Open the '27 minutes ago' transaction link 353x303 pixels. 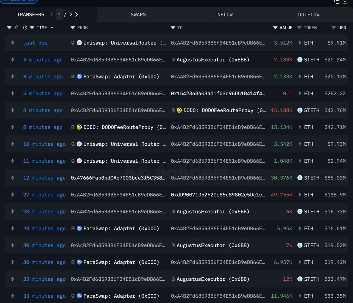pyautogui.click(x=44, y=195)
